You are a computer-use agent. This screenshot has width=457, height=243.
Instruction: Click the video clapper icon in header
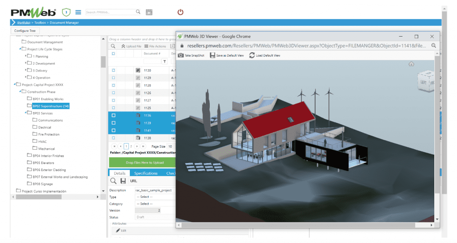pyautogui.click(x=149, y=12)
